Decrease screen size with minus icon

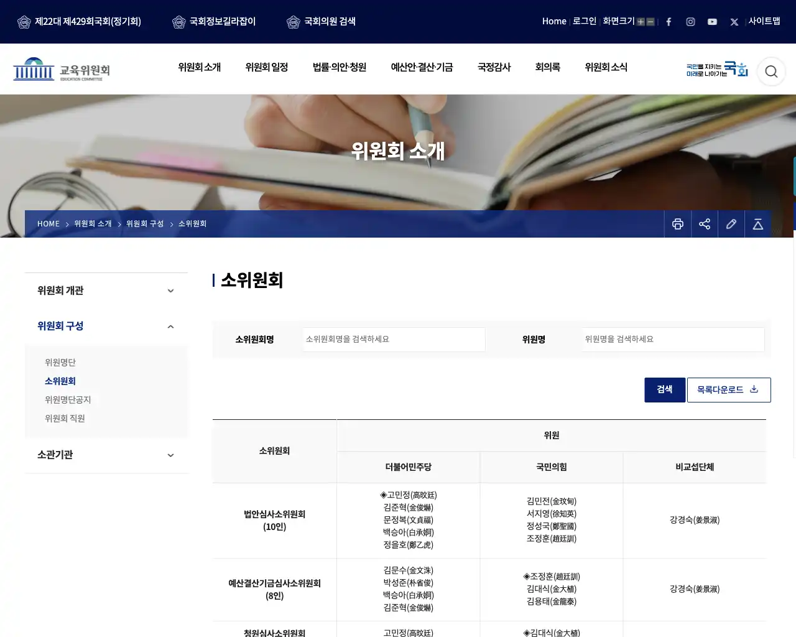pyautogui.click(x=650, y=22)
